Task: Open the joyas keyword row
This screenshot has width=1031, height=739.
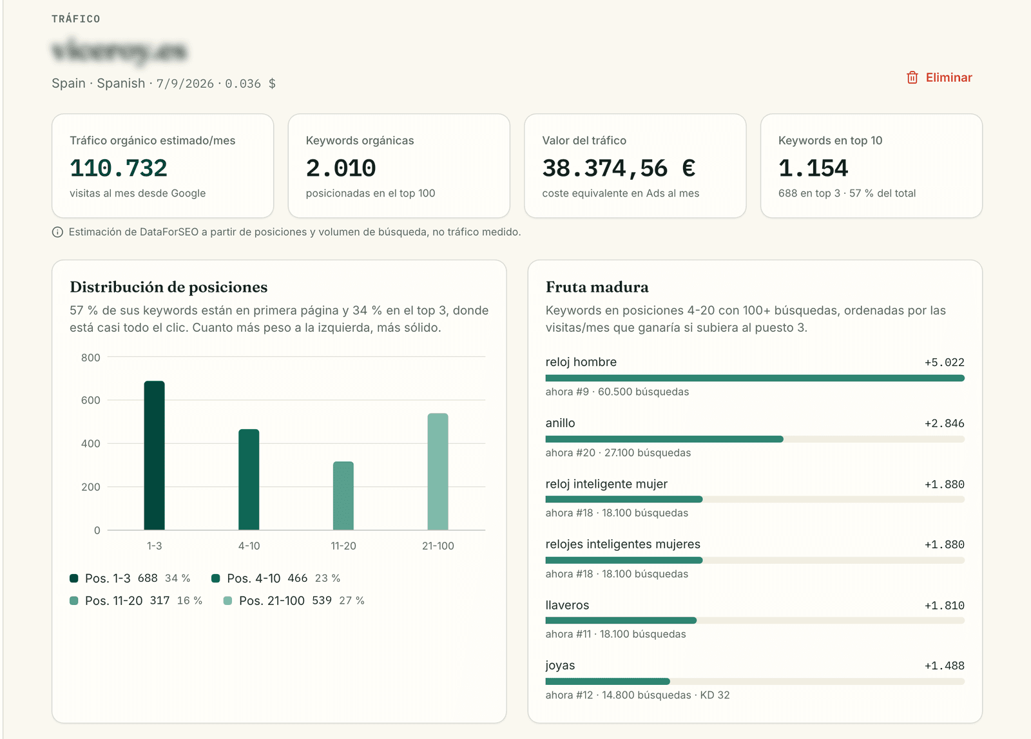Action: [755, 680]
